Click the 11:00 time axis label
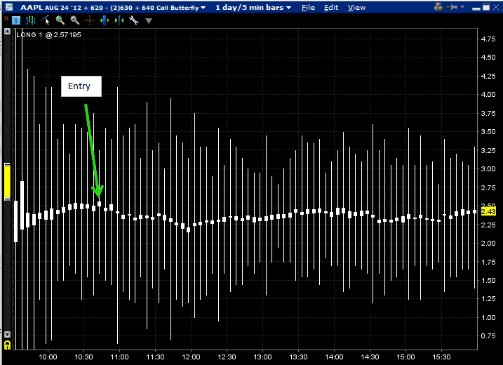 click(119, 357)
